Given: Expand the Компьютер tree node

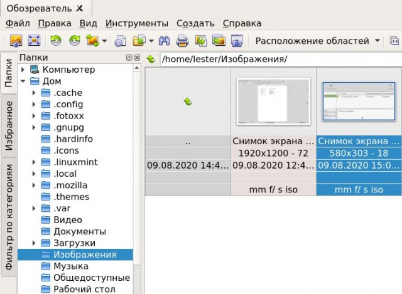Looking at the screenshot, I should [x=23, y=70].
